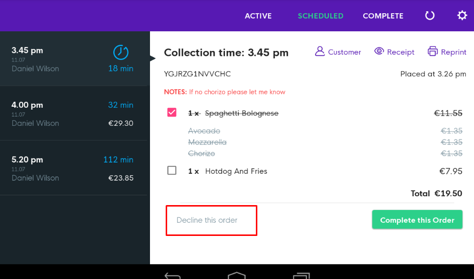Check the Hotdog And Fries checkbox
This screenshot has width=474, height=279.
(x=172, y=171)
